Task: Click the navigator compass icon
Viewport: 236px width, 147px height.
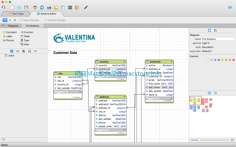Action: coord(209,93)
